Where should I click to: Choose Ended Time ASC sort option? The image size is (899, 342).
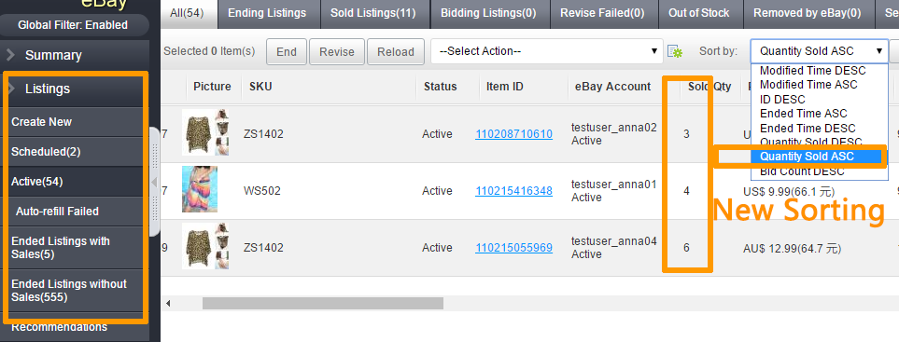pyautogui.click(x=803, y=114)
